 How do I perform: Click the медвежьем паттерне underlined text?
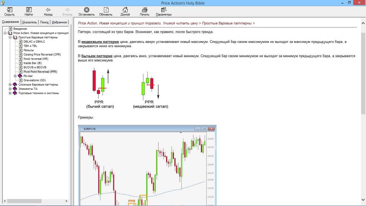pos(100,42)
